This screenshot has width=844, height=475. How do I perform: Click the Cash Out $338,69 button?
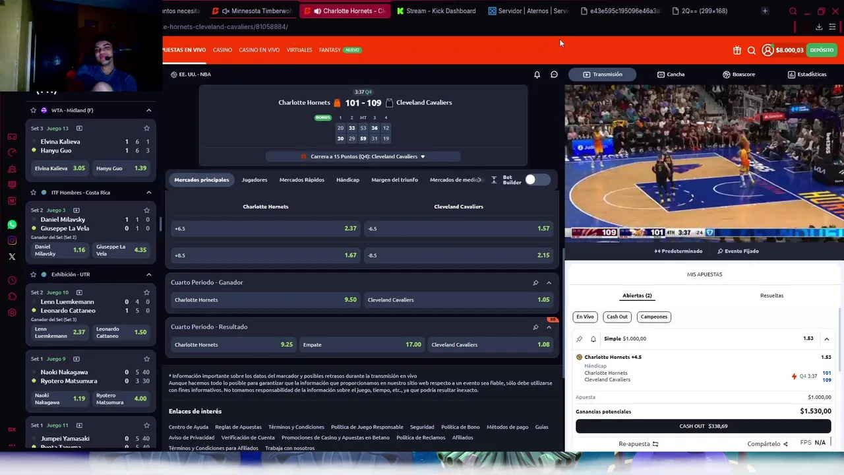pos(703,426)
